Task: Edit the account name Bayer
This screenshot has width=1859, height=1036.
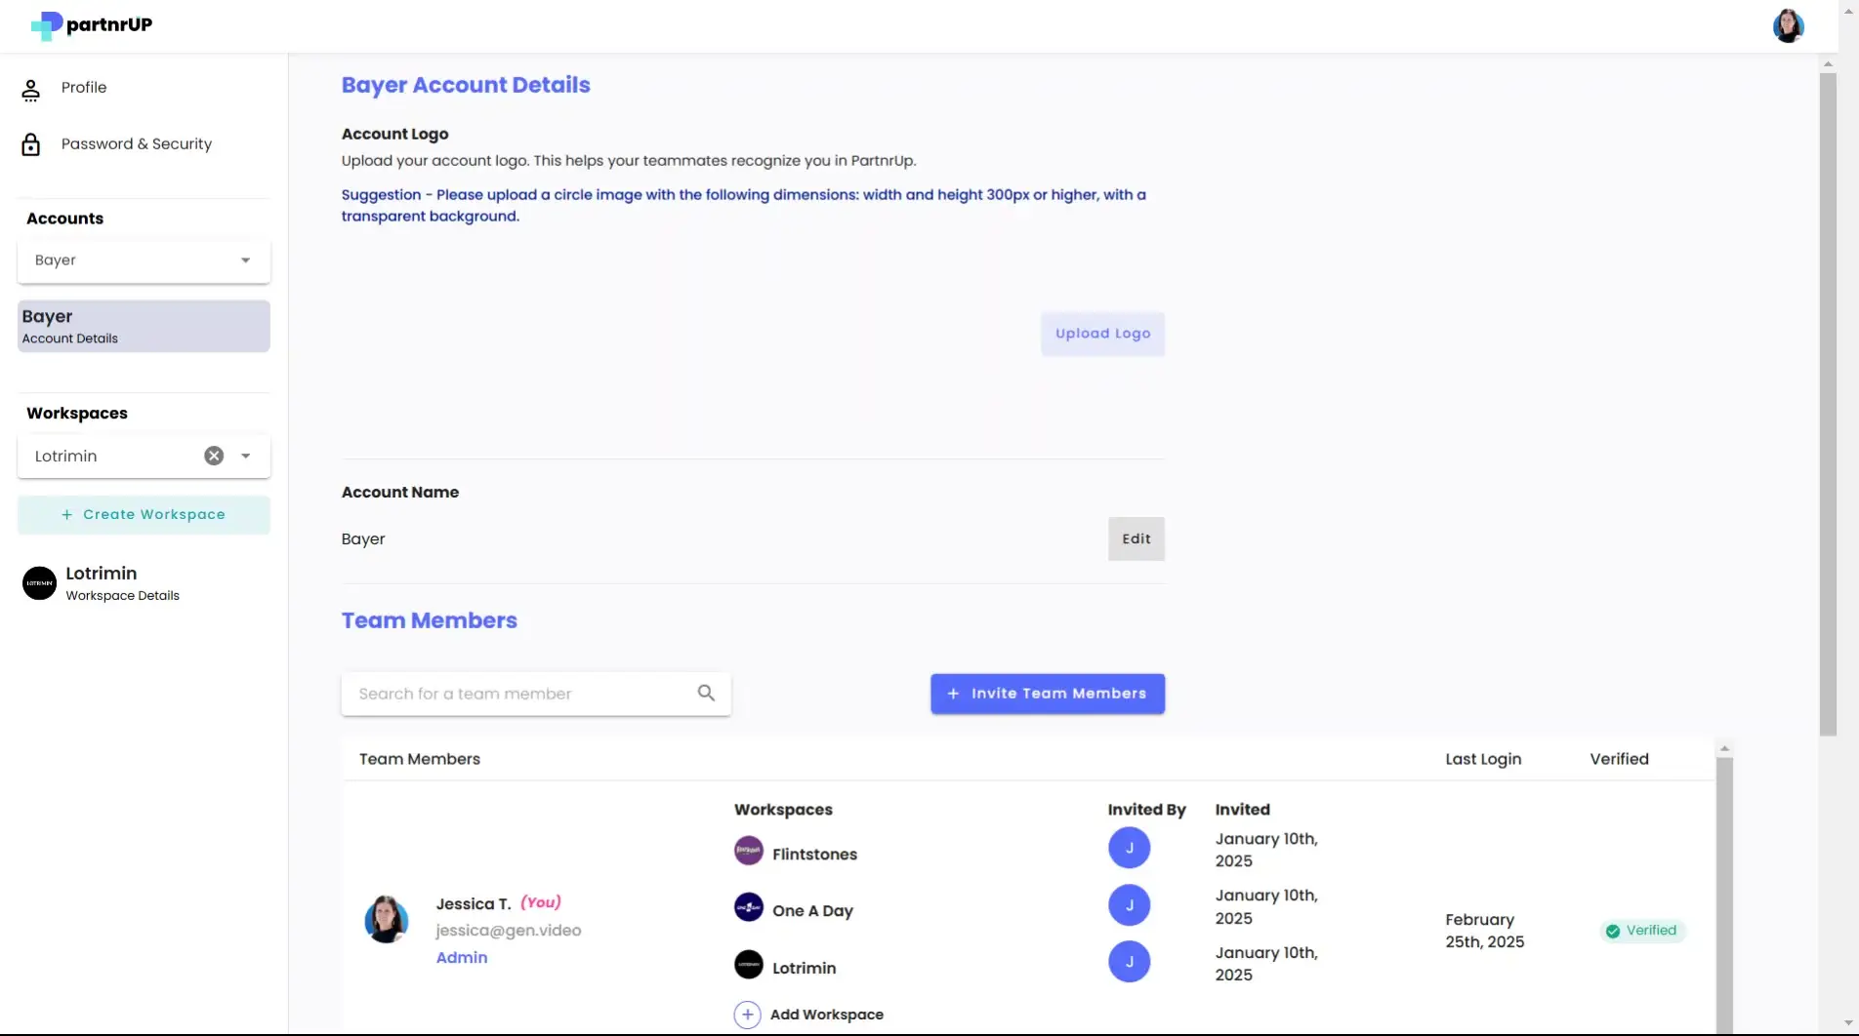Action: pos(1136,538)
